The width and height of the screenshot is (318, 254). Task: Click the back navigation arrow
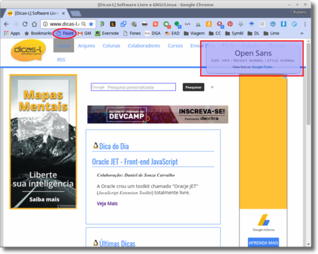(7, 24)
